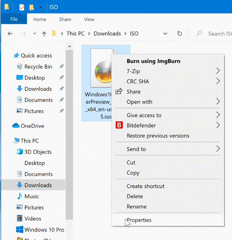
Task: Click the pin icon beside pinned Documents
Action: click(x=62, y=100)
